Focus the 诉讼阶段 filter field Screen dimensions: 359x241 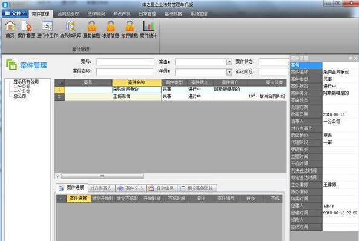point(273,72)
